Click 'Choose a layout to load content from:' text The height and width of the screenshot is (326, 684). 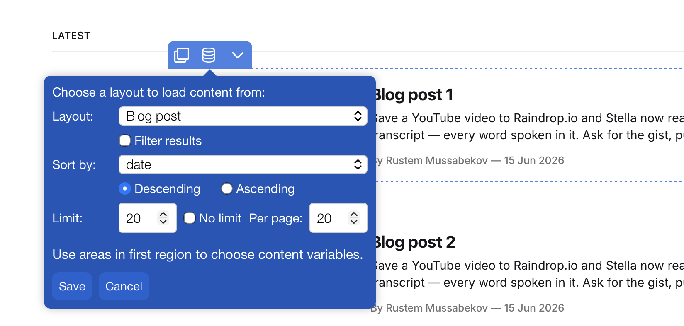159,92
